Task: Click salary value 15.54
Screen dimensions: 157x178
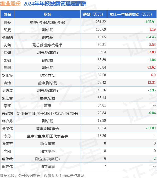Action: coord(102,128)
